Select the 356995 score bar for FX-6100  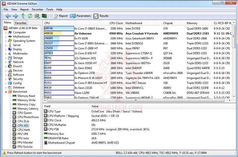coord(59,38)
